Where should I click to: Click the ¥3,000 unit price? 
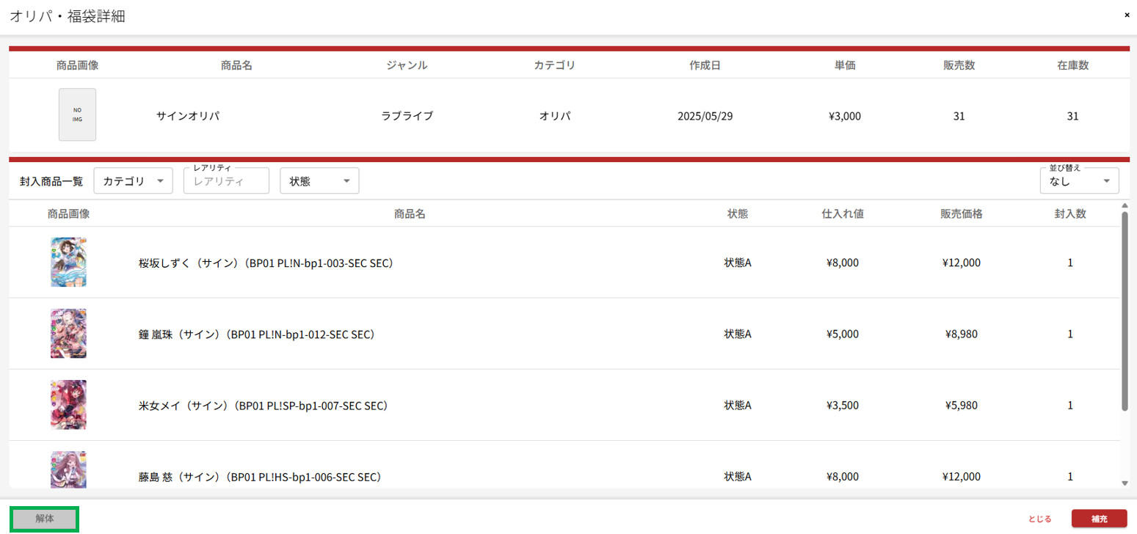(845, 116)
